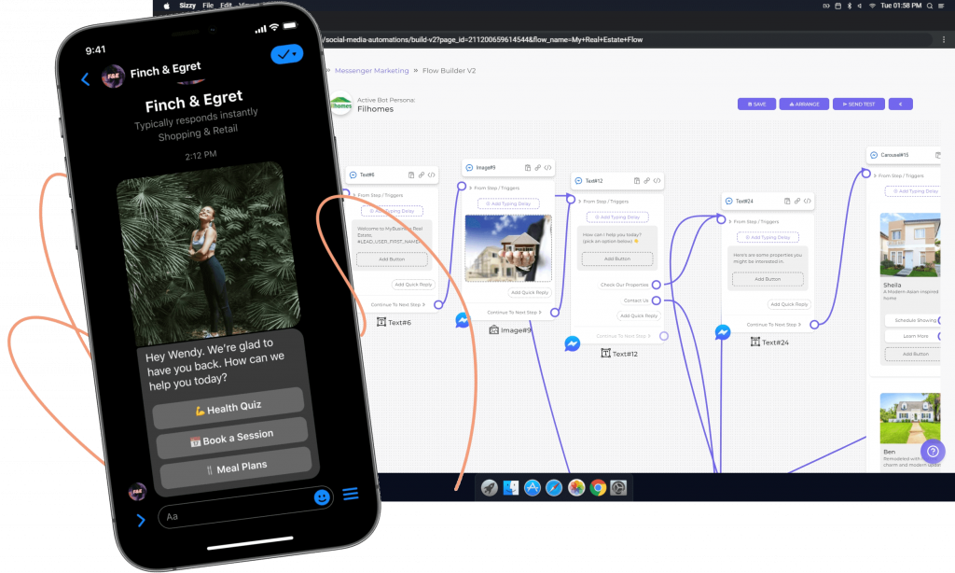Screen dimensions: 955x573
Task: Click the Messenger icon beside Image#9 node
Action: click(463, 320)
